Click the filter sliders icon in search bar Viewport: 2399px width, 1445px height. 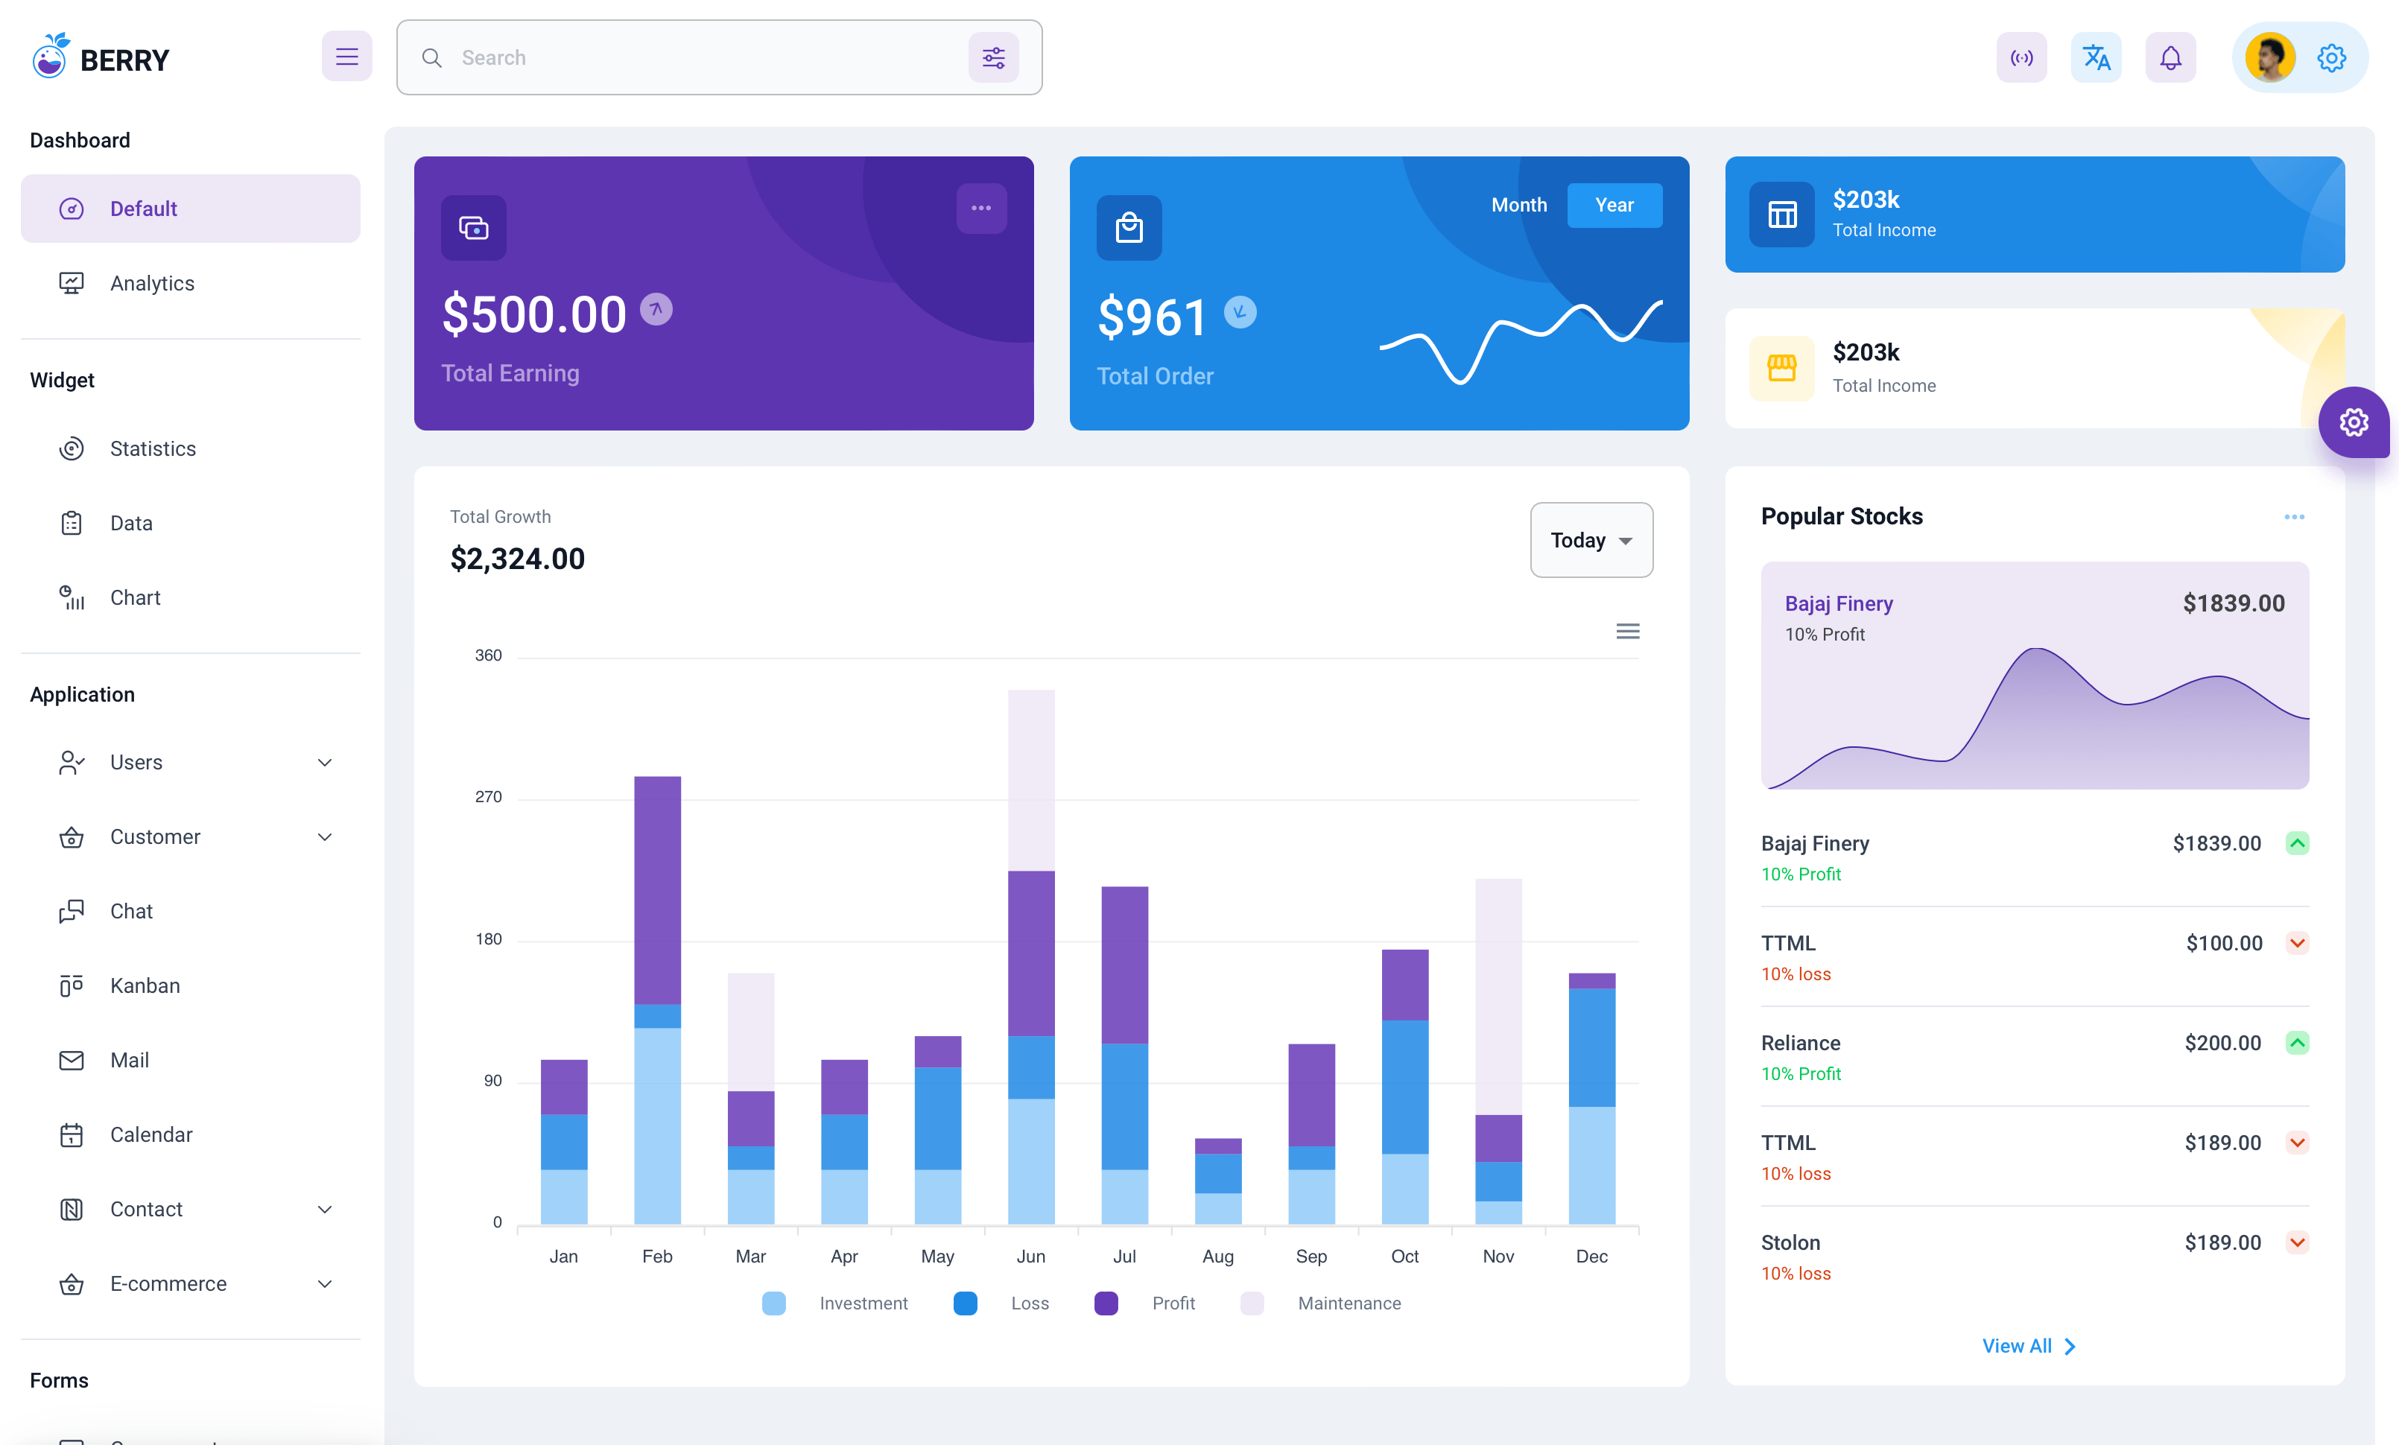pos(994,57)
